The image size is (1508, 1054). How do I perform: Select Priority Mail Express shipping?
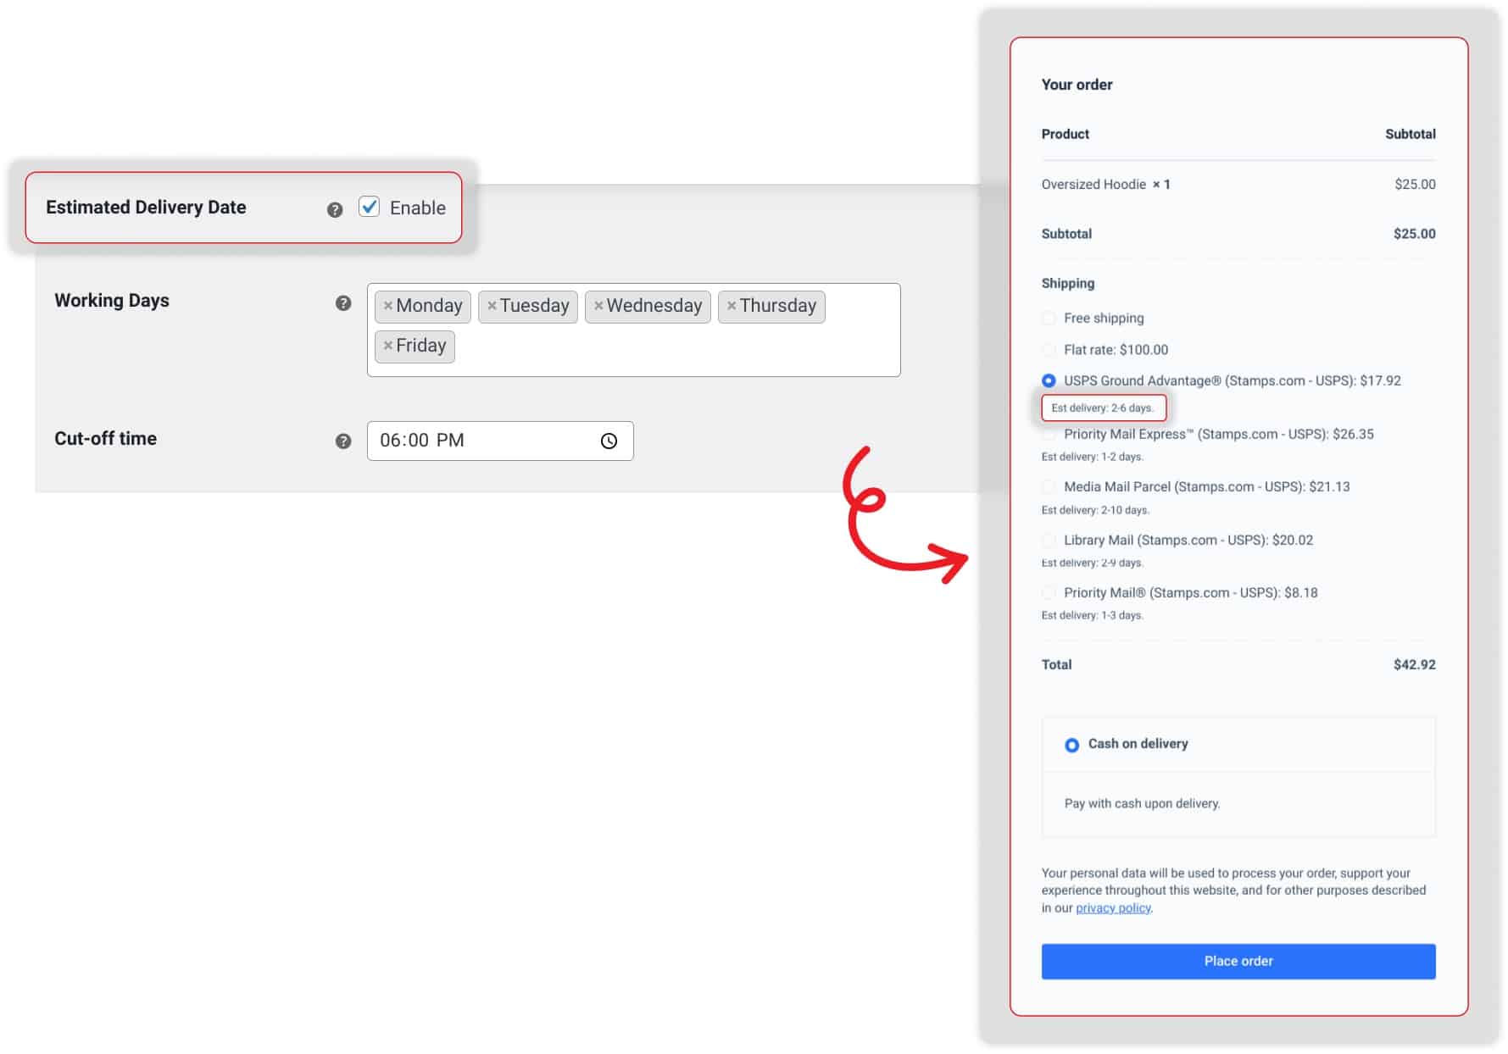click(x=1048, y=434)
